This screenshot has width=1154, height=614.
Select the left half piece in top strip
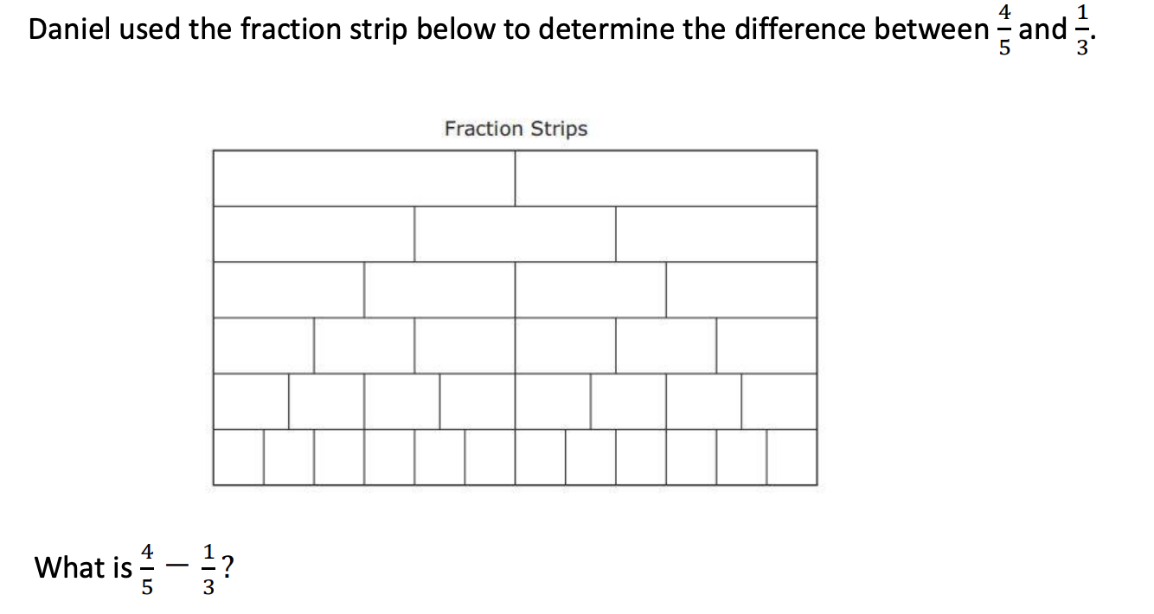(364, 178)
